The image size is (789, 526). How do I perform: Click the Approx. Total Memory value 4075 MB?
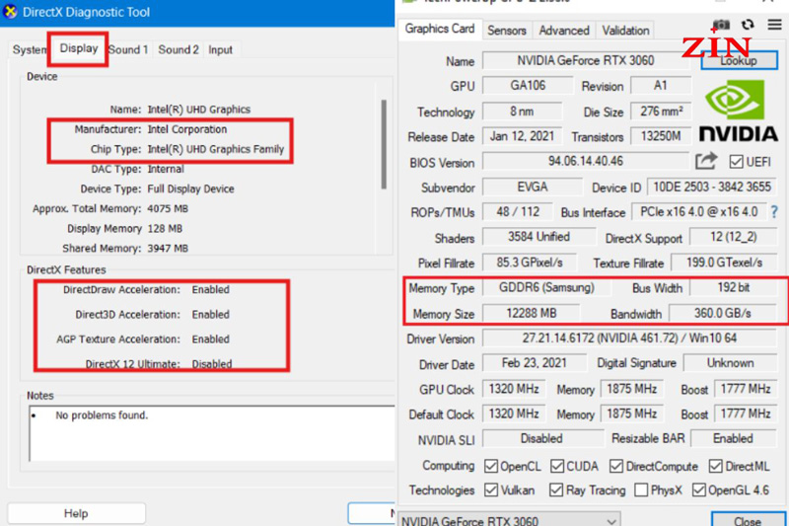click(x=167, y=208)
